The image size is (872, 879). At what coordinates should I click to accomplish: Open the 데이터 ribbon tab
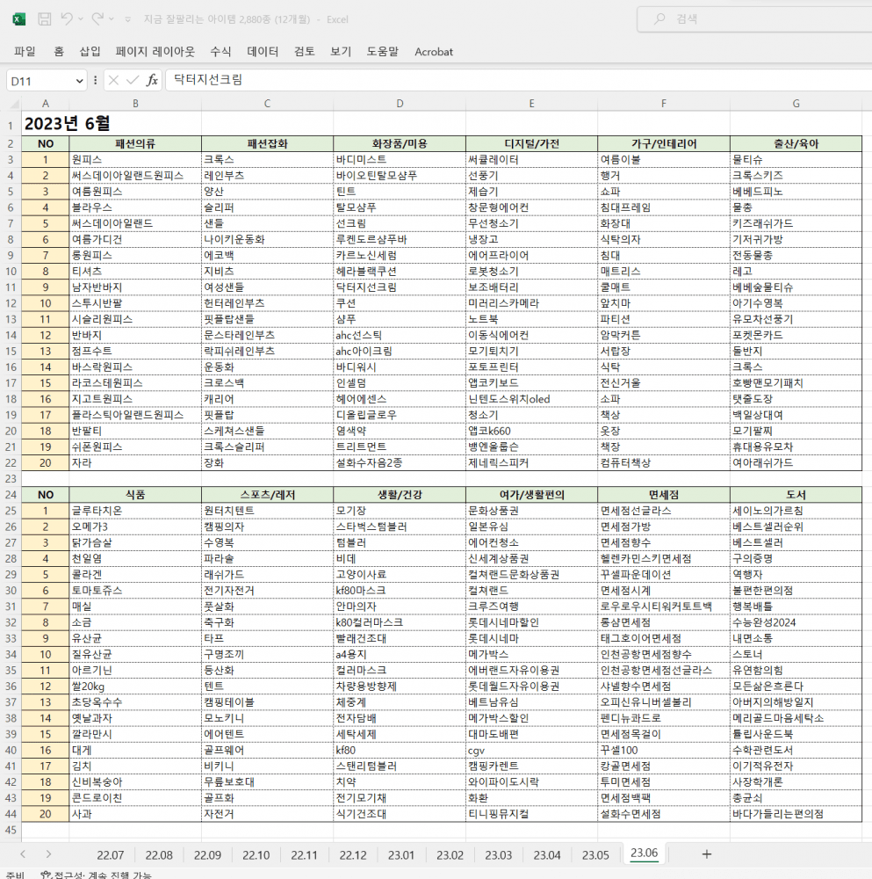pos(263,52)
